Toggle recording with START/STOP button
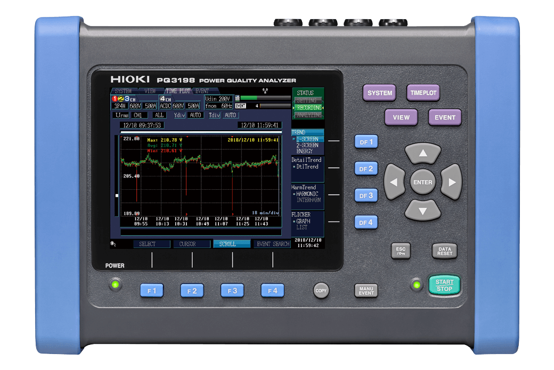Viewport: 554px width, 370px height. 444,285
